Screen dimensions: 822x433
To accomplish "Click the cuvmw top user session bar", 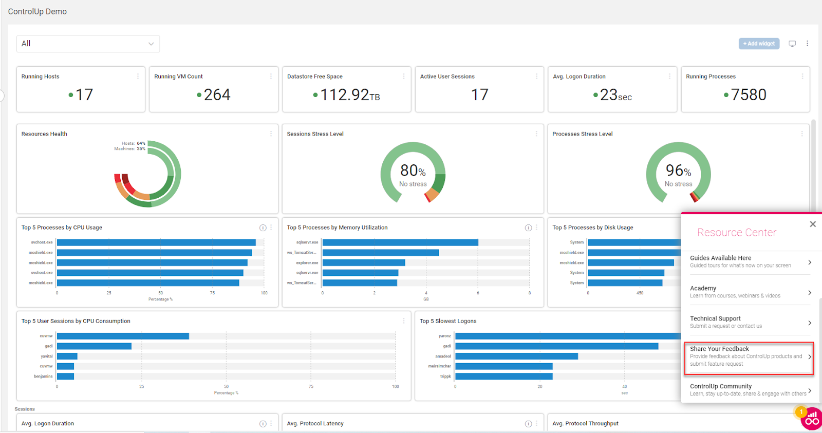I will coord(123,336).
